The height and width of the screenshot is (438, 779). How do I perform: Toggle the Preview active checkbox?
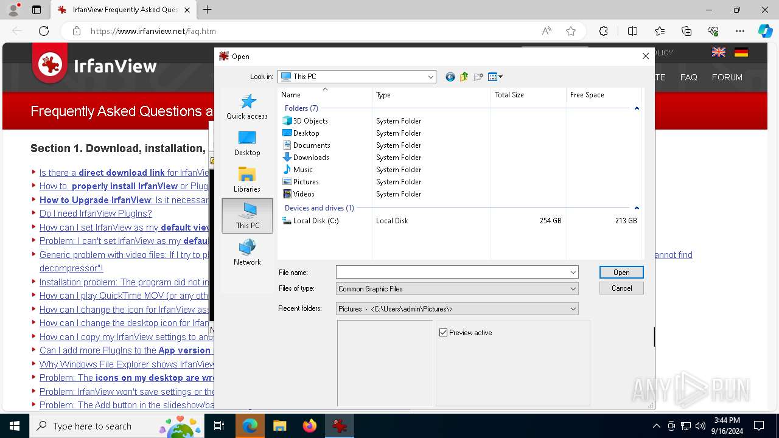click(443, 333)
